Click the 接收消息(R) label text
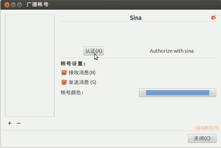The width and height of the screenshot is (221, 148). tap(82, 73)
